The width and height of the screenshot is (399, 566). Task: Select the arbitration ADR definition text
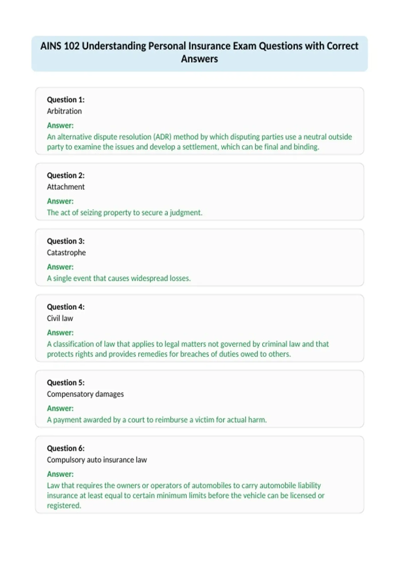(199, 142)
